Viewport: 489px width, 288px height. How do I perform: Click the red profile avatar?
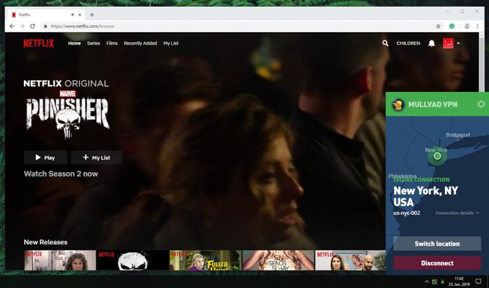point(448,43)
